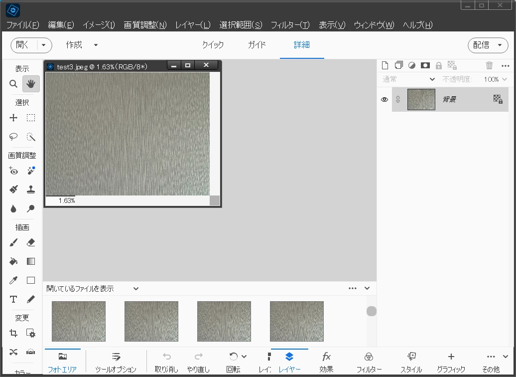Viewport: 516px width, 377px height.
Task: Toggle lock all pixels for layer
Action: click(x=439, y=66)
